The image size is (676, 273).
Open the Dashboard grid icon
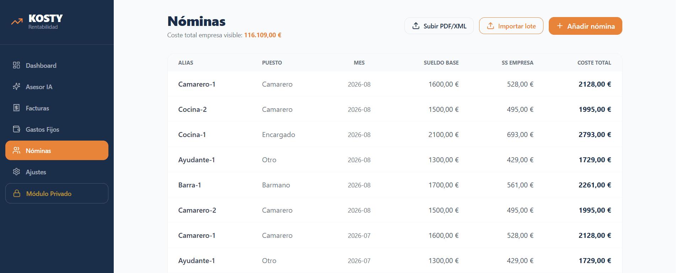(16, 65)
